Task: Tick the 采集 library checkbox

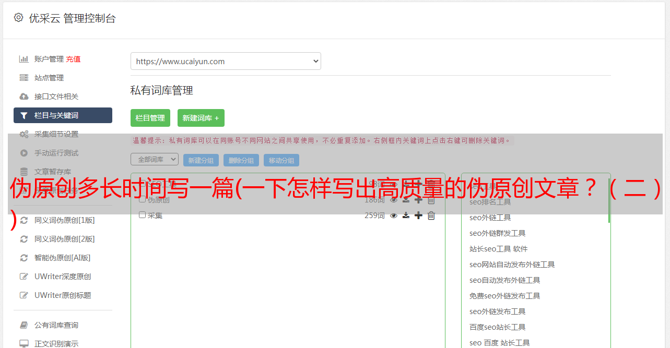Action: pyautogui.click(x=142, y=215)
